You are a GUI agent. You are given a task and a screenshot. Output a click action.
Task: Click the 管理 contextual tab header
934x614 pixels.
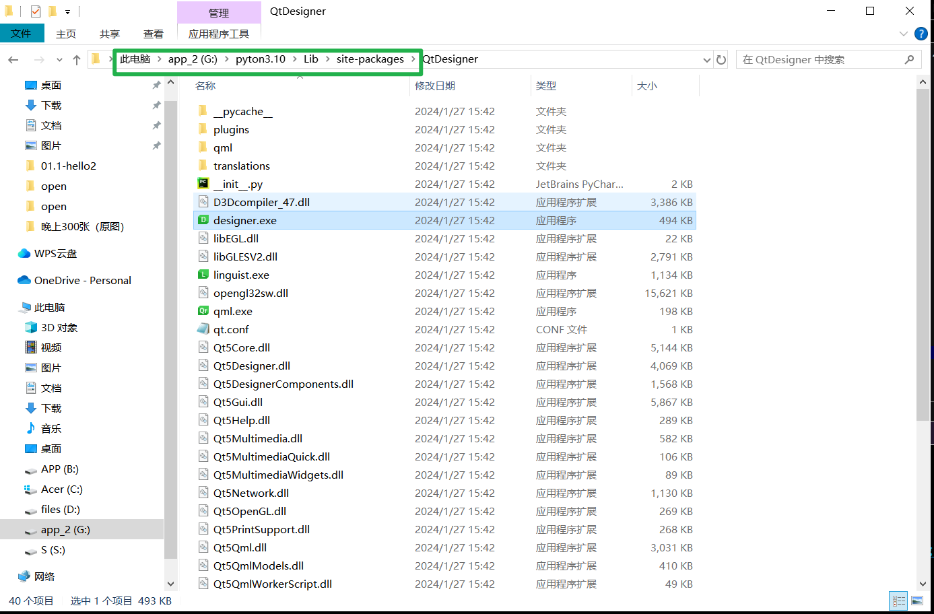(219, 12)
